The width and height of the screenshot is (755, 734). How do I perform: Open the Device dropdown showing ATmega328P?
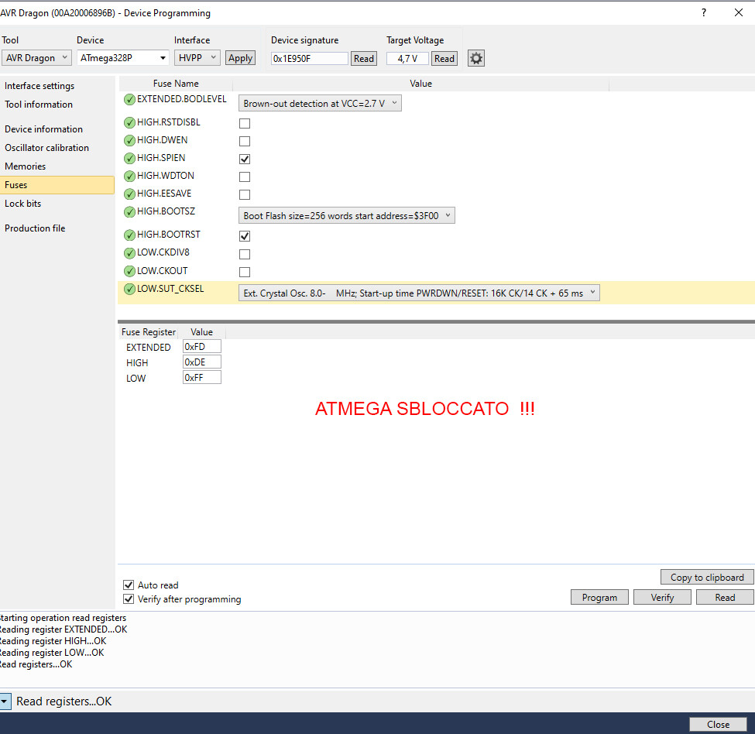[x=123, y=58]
